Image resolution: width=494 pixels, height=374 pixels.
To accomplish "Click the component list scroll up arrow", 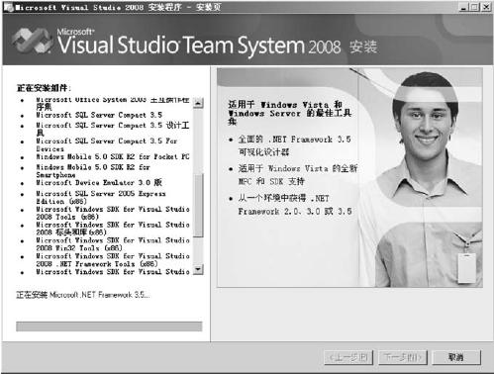I will [198, 103].
